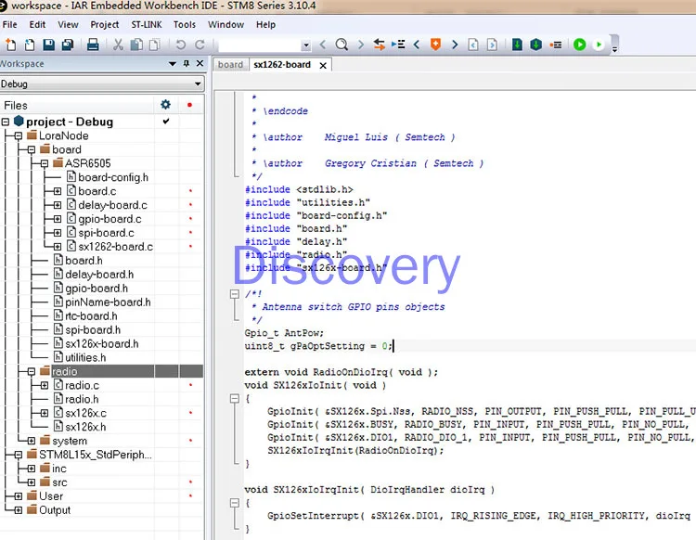Image resolution: width=696 pixels, height=540 pixels.
Task: Select pinName-board.h in the file tree
Action: pyautogui.click(x=108, y=302)
